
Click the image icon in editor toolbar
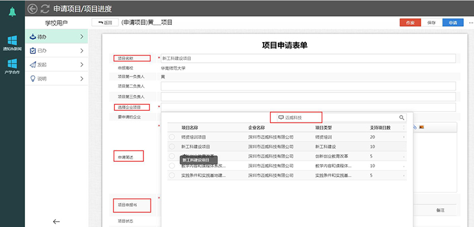pyautogui.click(x=421, y=127)
